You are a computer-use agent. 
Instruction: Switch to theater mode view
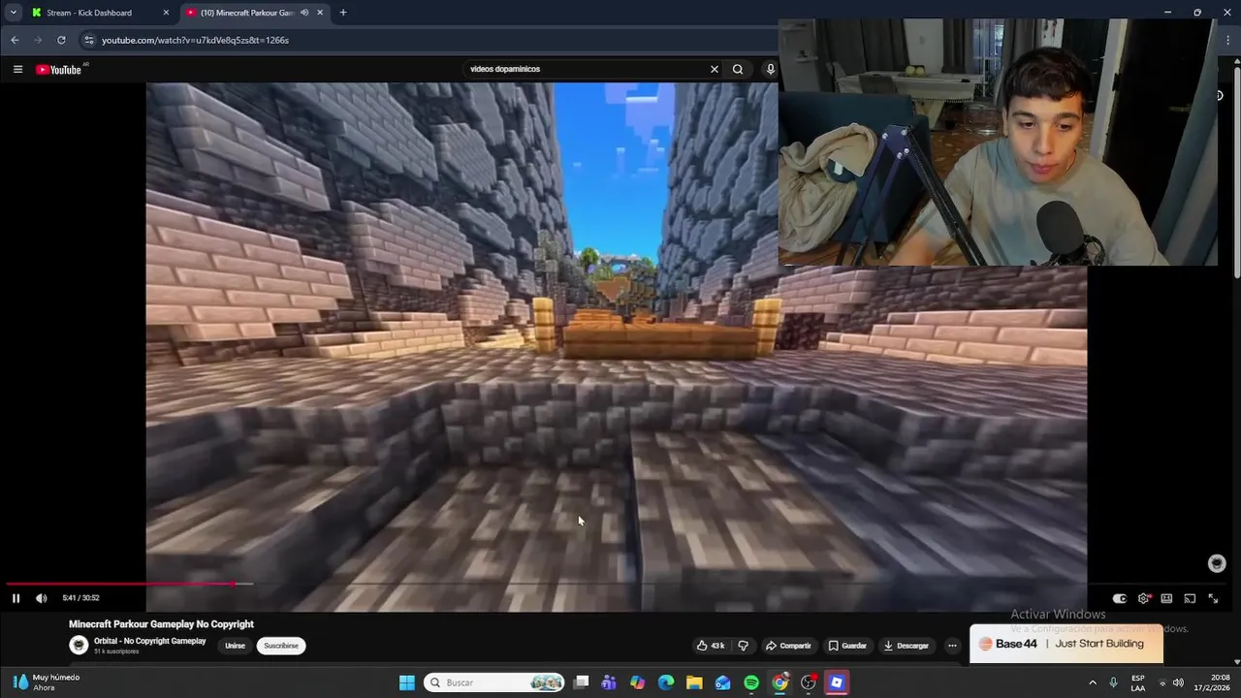(x=1166, y=598)
